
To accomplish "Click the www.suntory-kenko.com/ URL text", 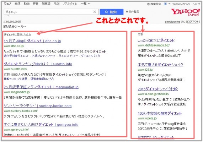I will pyautogui.click(x=21, y=111).
